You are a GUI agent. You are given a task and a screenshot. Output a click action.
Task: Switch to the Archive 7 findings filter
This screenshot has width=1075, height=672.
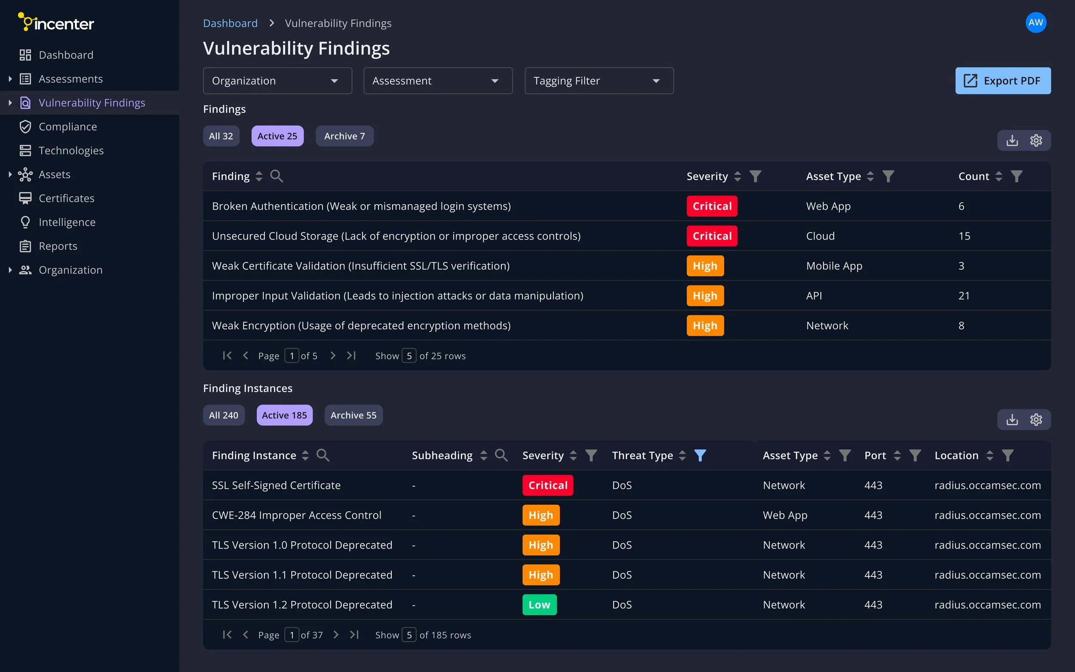[344, 136]
